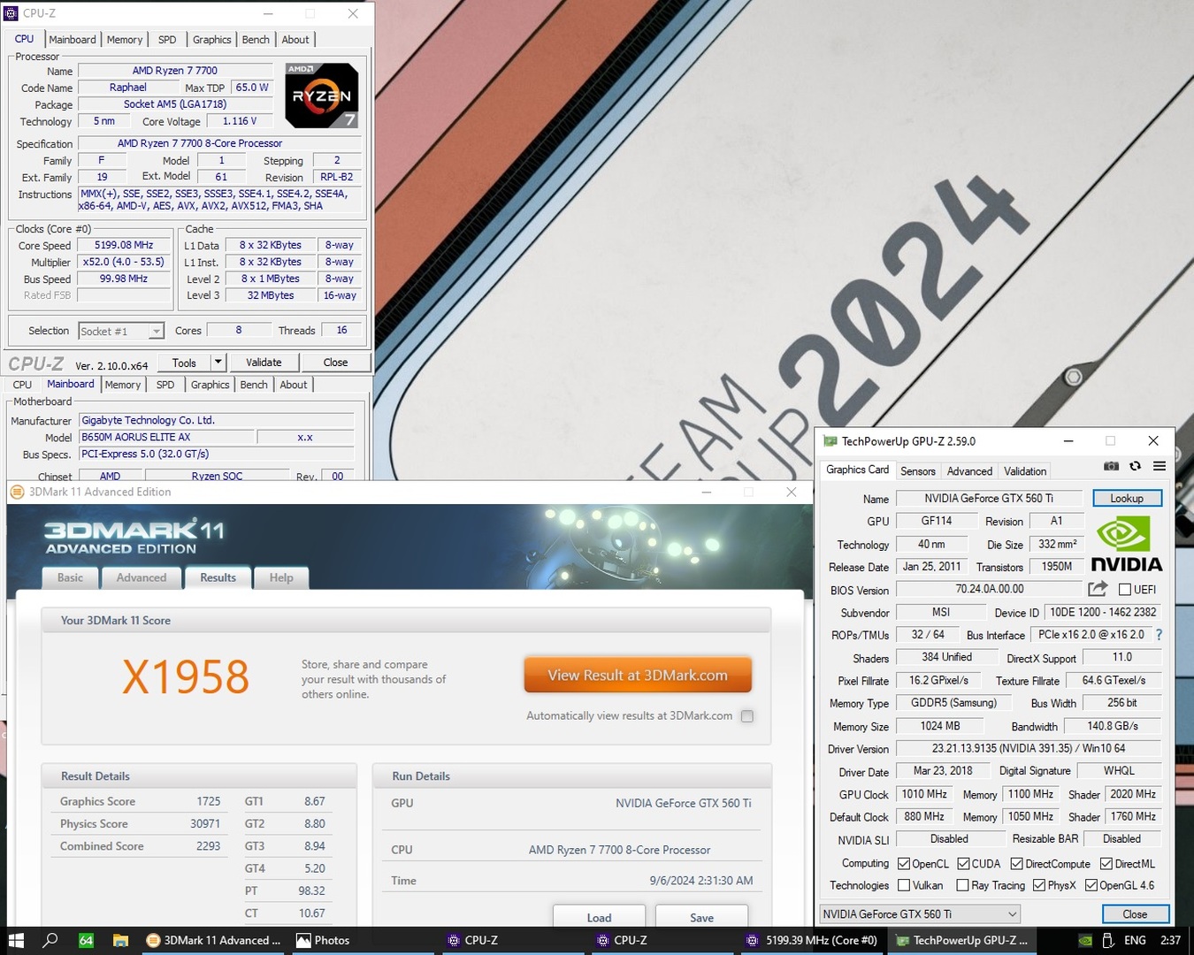Click the taskbar clock showing 2:37

(x=1170, y=940)
